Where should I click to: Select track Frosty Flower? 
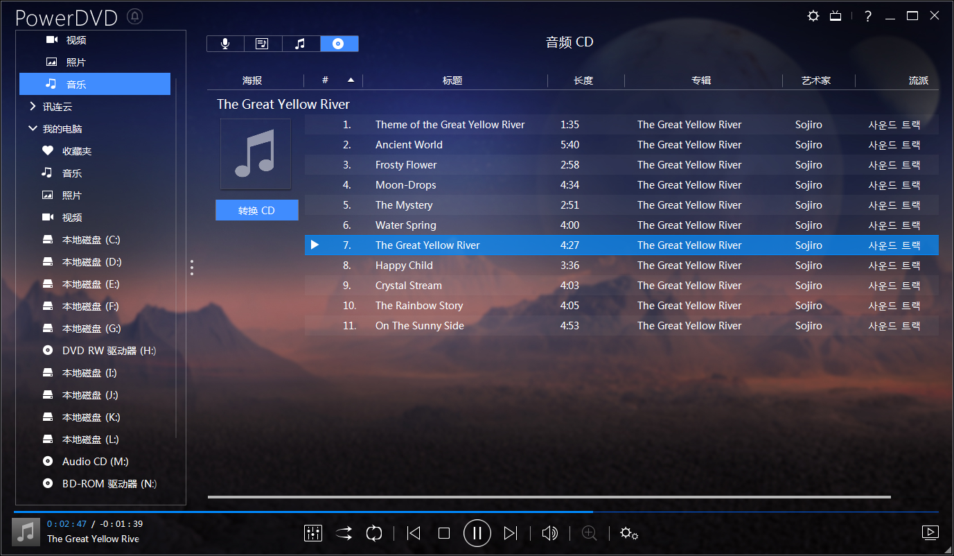(x=621, y=165)
